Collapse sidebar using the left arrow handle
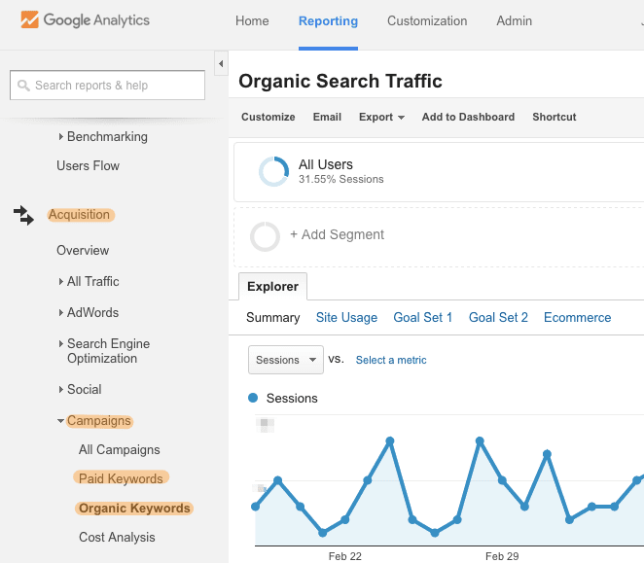The width and height of the screenshot is (644, 563). (221, 64)
